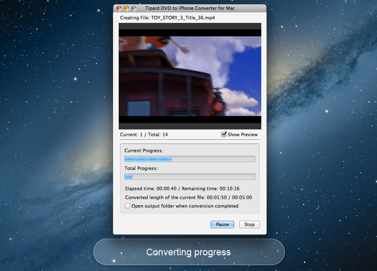Stop the conversion

[x=249, y=225]
